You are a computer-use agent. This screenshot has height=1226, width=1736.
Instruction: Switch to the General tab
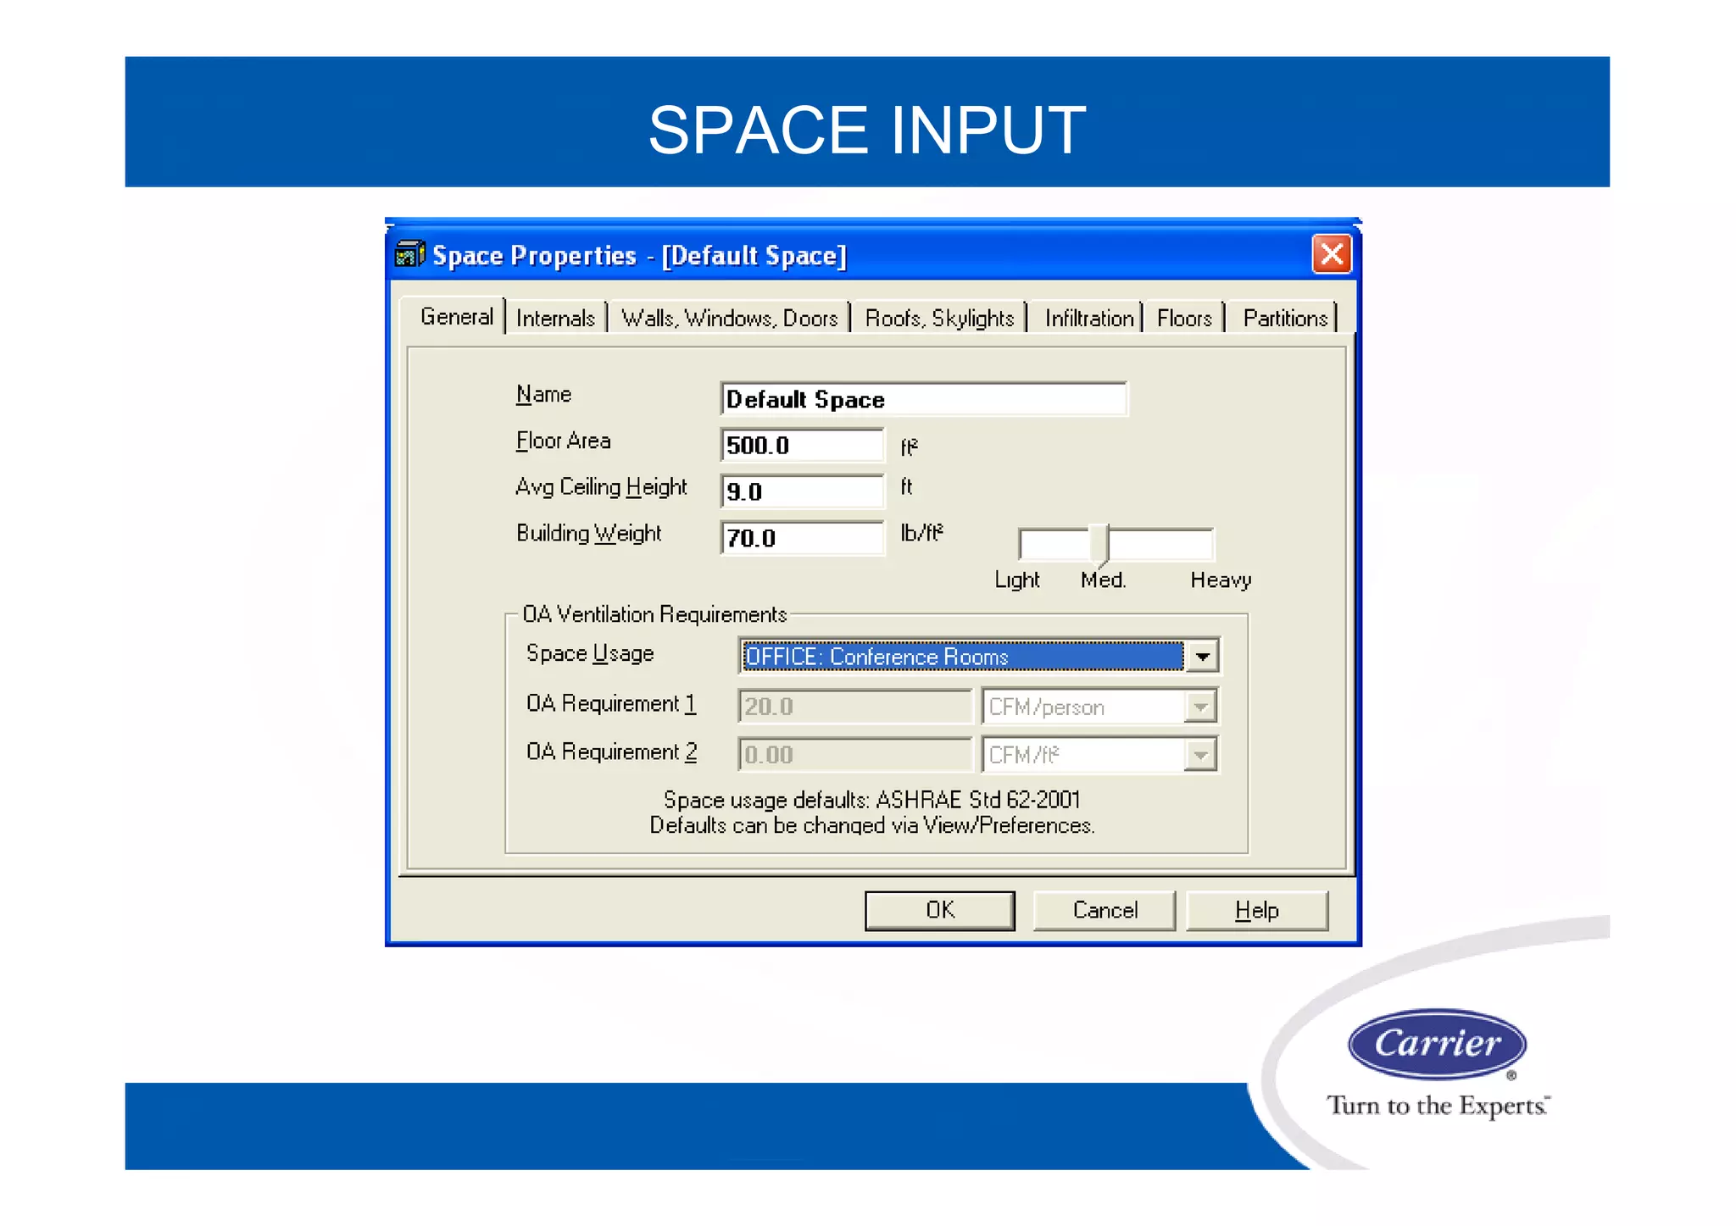[456, 317]
